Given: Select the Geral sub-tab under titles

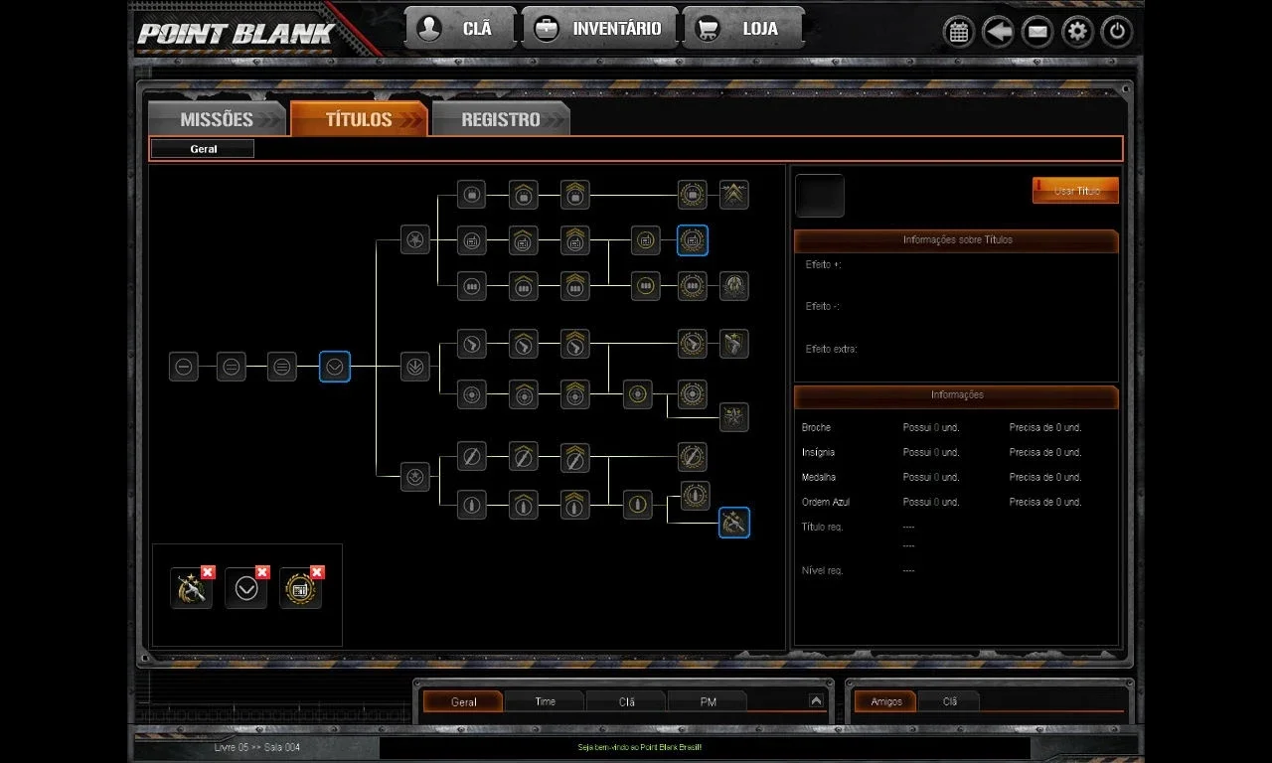Looking at the screenshot, I should tap(204, 149).
